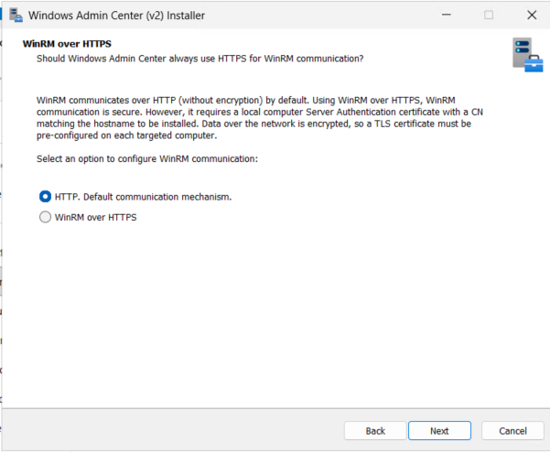The image size is (550, 453).
Task: Close the installer with the X button
Action: tap(532, 15)
